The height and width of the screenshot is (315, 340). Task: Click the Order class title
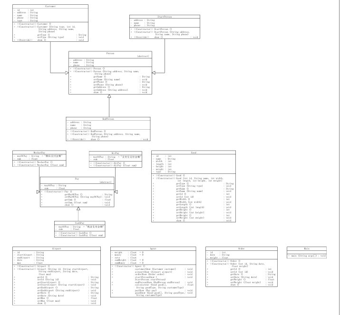pos(242,248)
